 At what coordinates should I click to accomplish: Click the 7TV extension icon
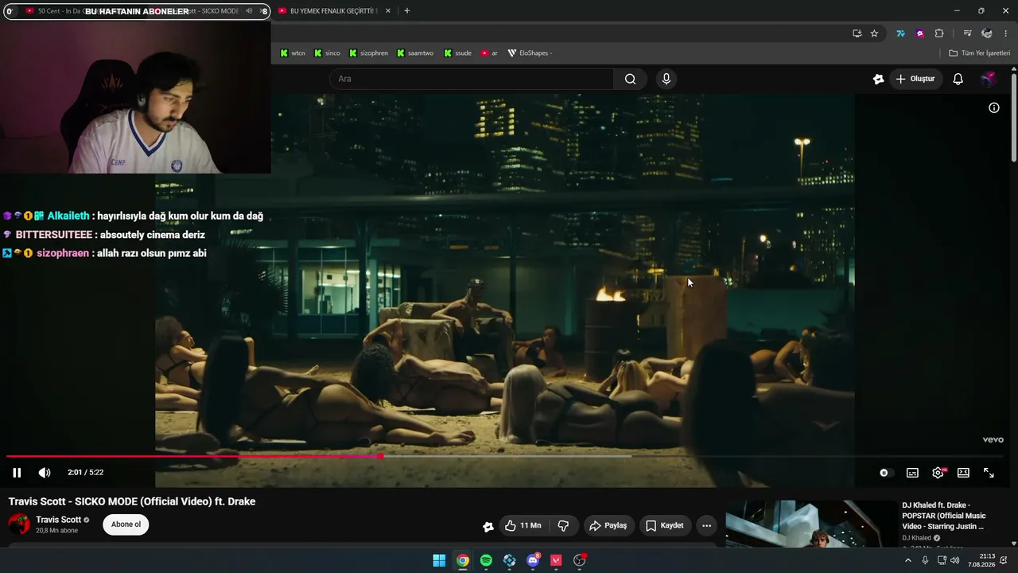[x=900, y=33]
